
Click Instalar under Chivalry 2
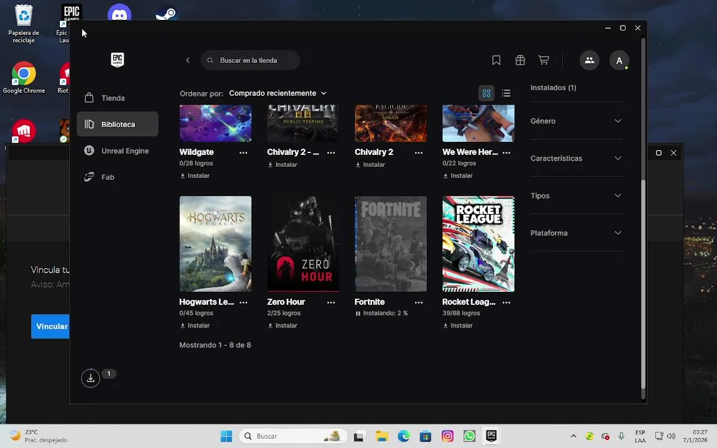pos(370,164)
